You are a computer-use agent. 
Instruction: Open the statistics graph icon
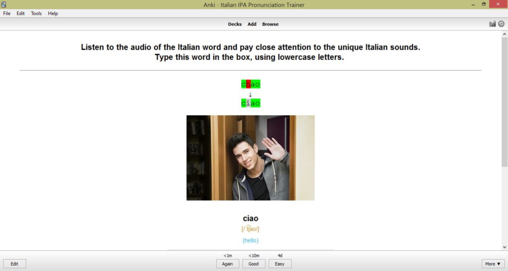[x=493, y=24]
